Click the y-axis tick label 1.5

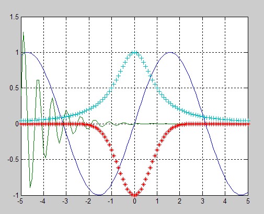click(14, 17)
